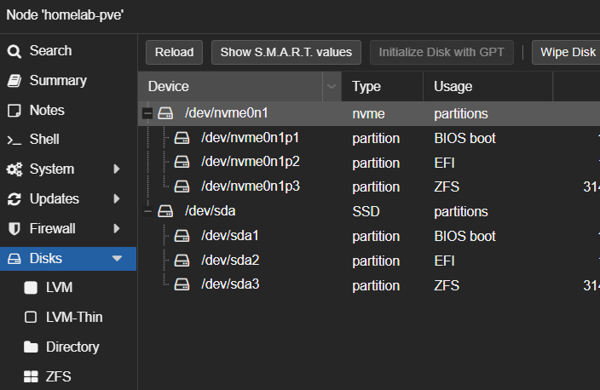Expand the System submenu arrow
This screenshot has height=390, width=600.
tap(117, 169)
